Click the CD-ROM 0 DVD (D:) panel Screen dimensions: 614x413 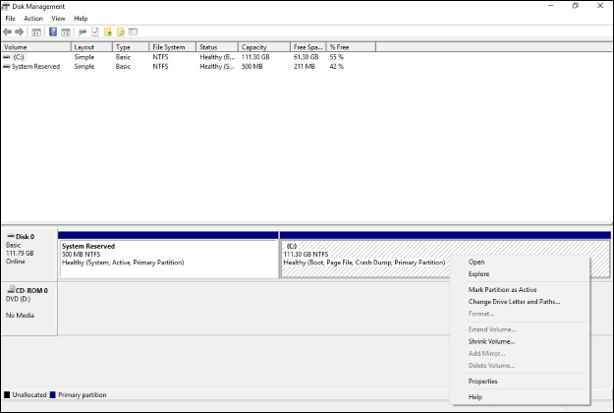click(x=29, y=309)
